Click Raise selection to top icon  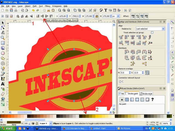[x=51, y=16]
